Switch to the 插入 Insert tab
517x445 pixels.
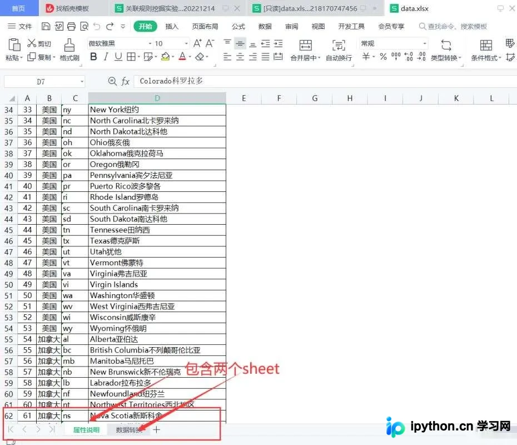point(172,26)
